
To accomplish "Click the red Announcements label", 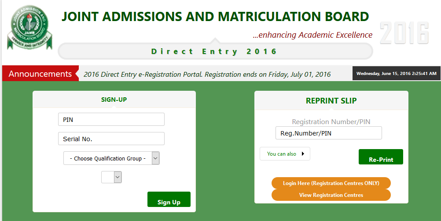I will click(40, 74).
